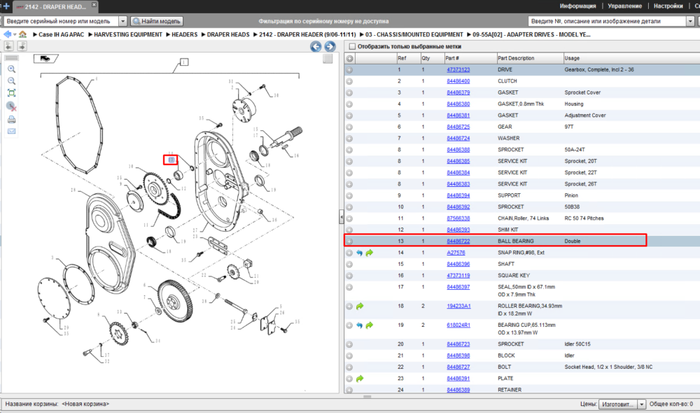This screenshot has height=413, width=700.
Task: Open the Настройки menu
Action: tap(668, 6)
